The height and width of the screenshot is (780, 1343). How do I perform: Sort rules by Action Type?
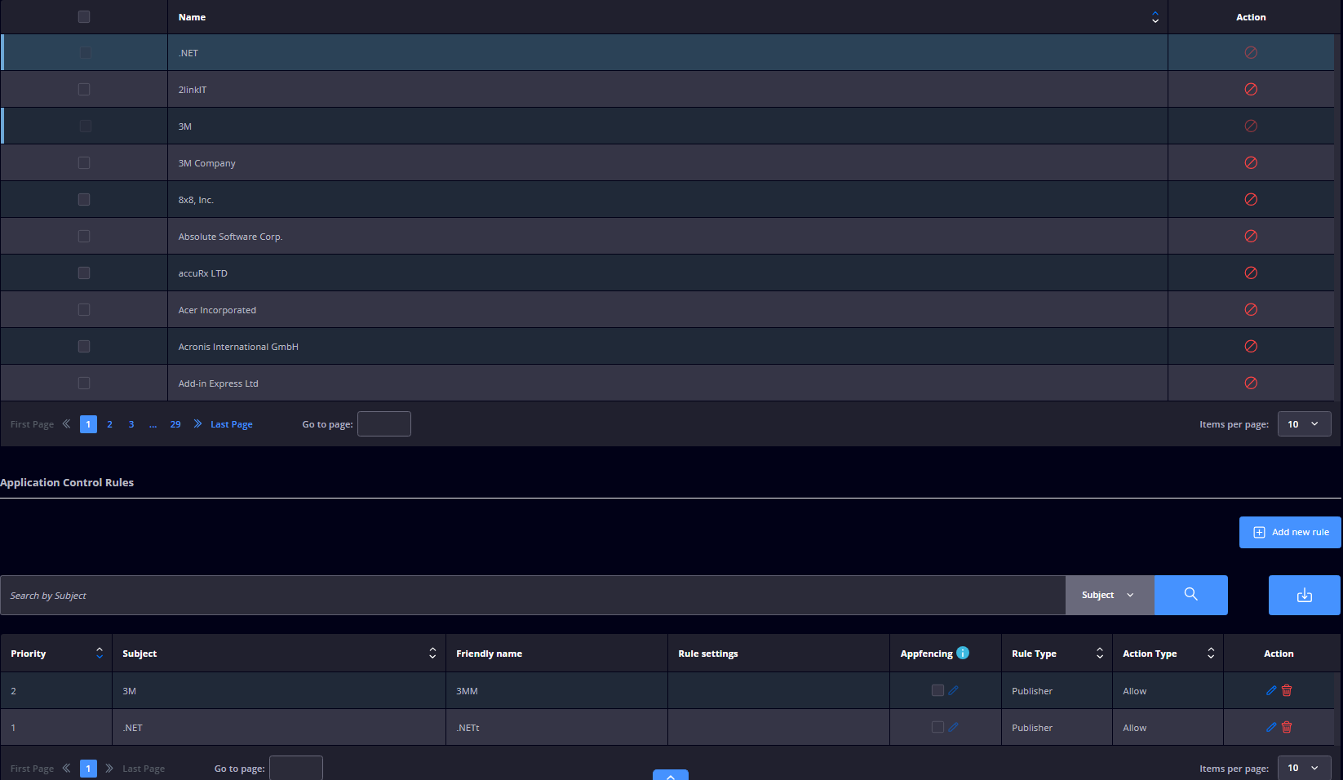click(1211, 653)
